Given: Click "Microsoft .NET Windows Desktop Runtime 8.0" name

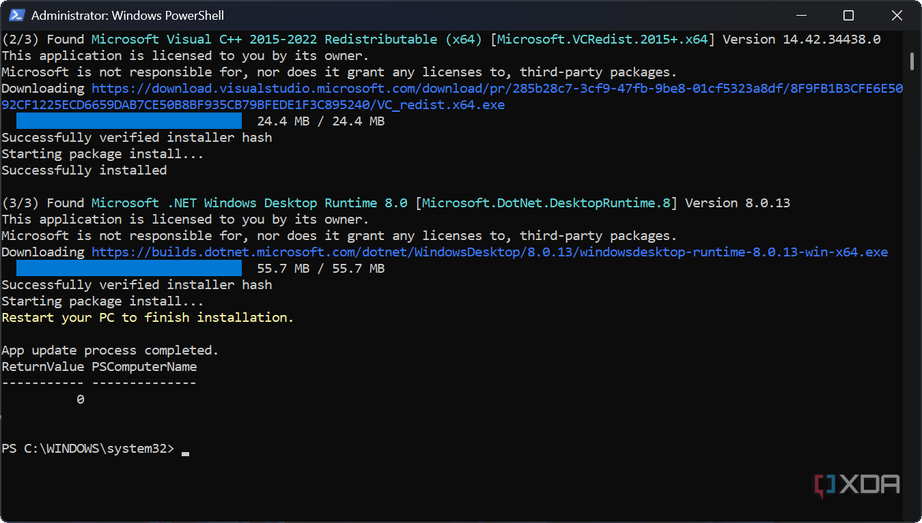Looking at the screenshot, I should (249, 203).
